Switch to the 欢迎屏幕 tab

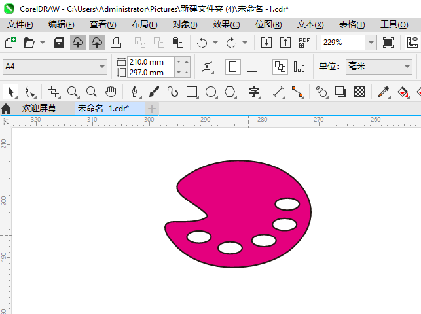click(39, 109)
